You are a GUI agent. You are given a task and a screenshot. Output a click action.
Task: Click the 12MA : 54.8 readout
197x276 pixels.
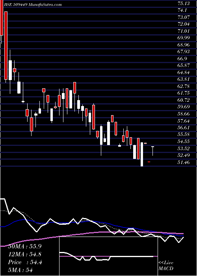[25, 254]
